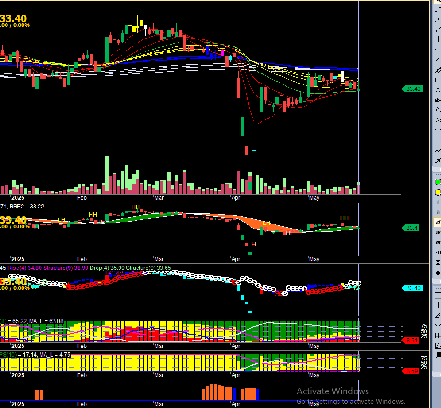Click the '2025' label on main chart axis
This screenshot has width=441, height=408.
tap(18, 197)
